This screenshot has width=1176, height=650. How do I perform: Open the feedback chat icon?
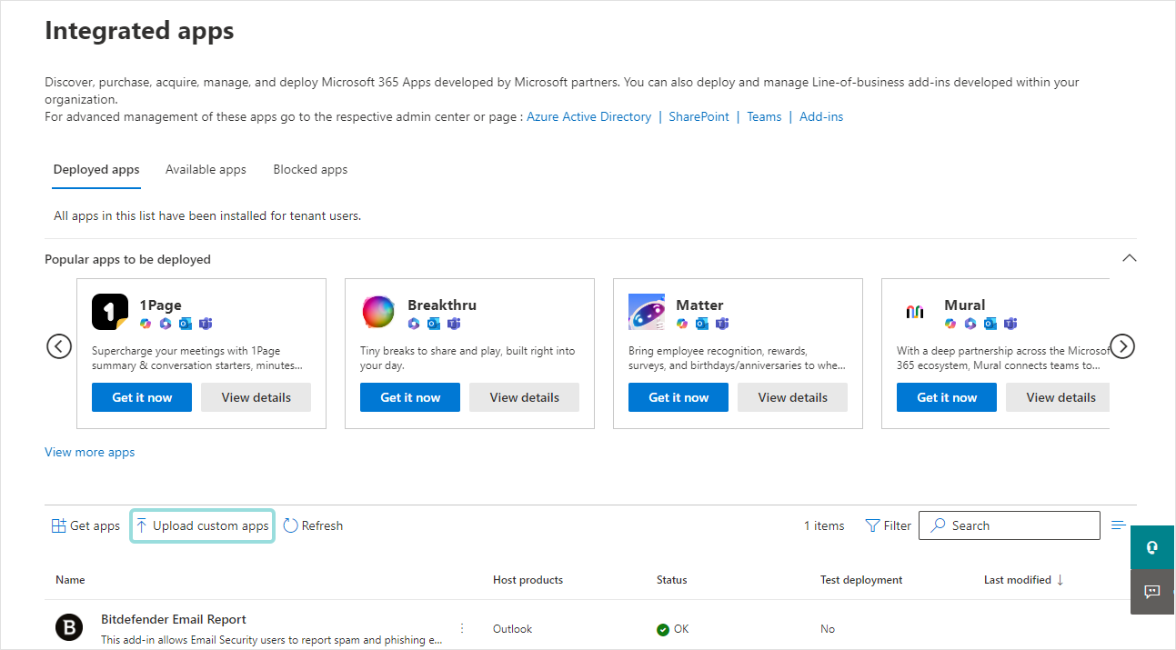coord(1152,592)
